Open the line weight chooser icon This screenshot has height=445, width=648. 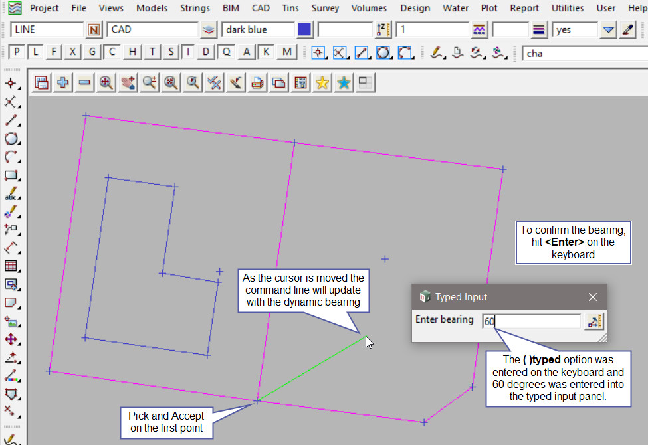(x=539, y=30)
